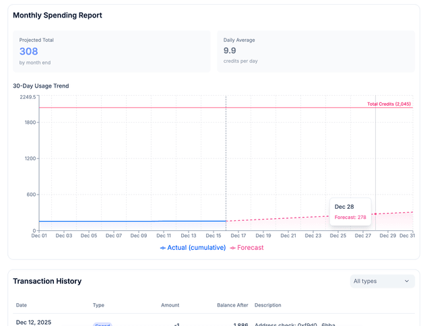Click the Dec 28 forecast data point
This screenshot has height=326, width=431.
pos(376,214)
